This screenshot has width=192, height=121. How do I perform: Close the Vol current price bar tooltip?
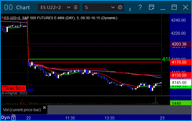click(x=44, y=108)
